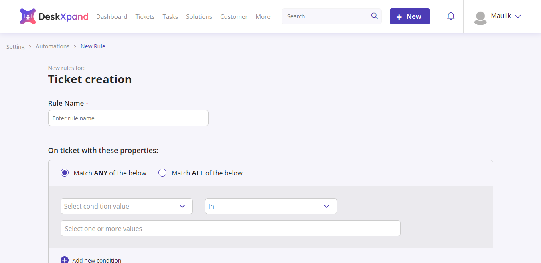The width and height of the screenshot is (541, 263).
Task: Click the Select one or more values field
Action: pos(230,228)
